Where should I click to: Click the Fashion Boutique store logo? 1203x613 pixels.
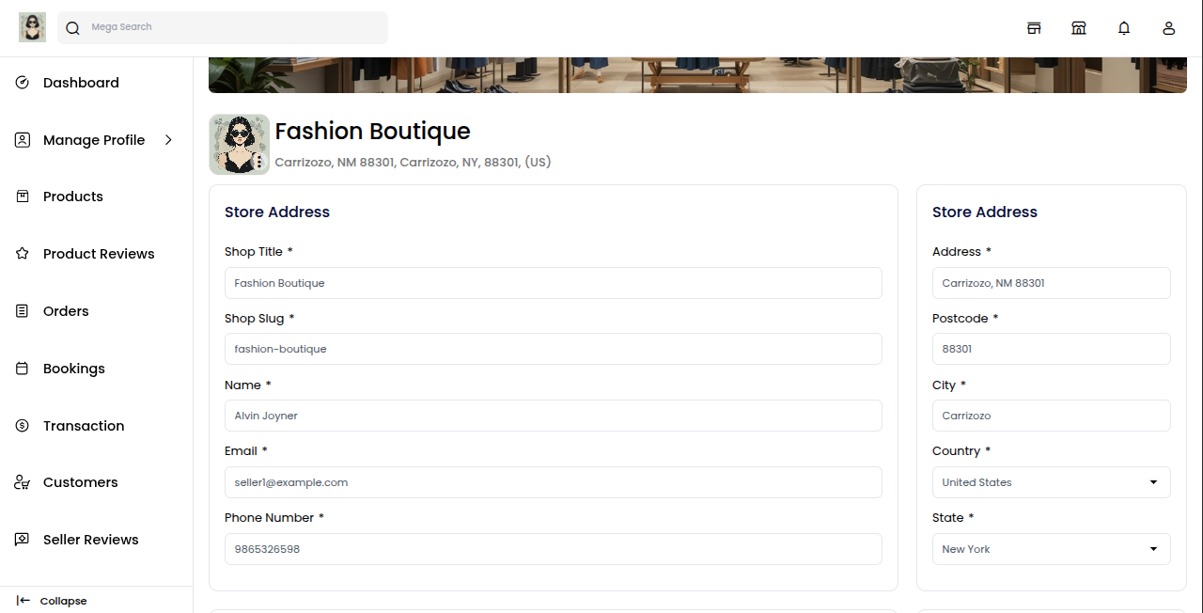240,145
